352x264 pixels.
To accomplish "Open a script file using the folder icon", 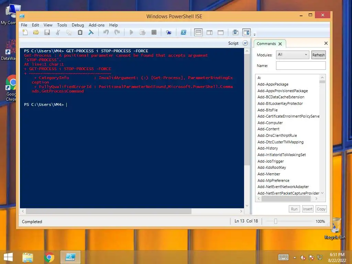I will pos(36,33).
